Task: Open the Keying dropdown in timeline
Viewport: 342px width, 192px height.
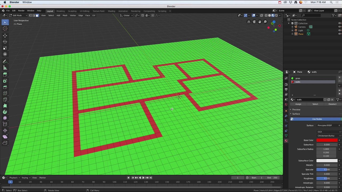Action: tap(26, 178)
